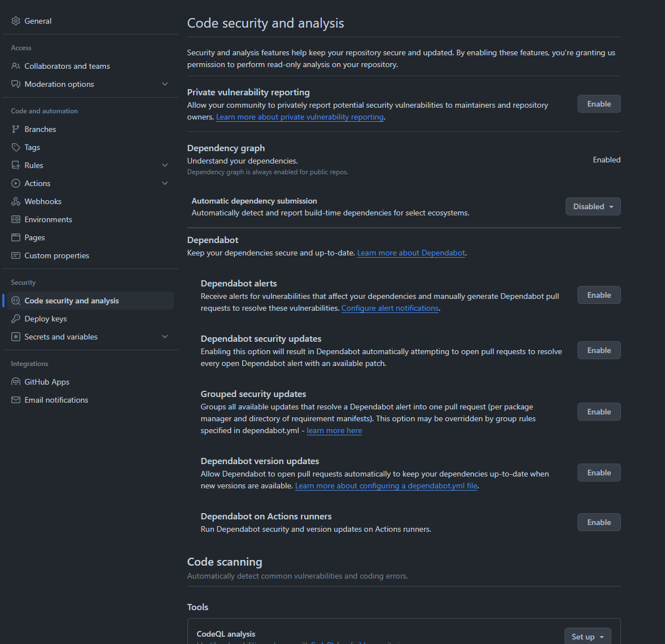Click the General gear icon
Screen dimensions: 665x644
(x=16, y=21)
